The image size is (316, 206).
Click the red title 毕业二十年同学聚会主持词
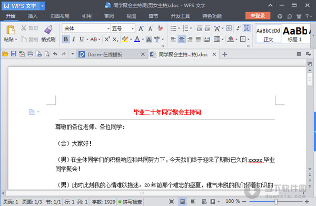pyautogui.click(x=167, y=112)
